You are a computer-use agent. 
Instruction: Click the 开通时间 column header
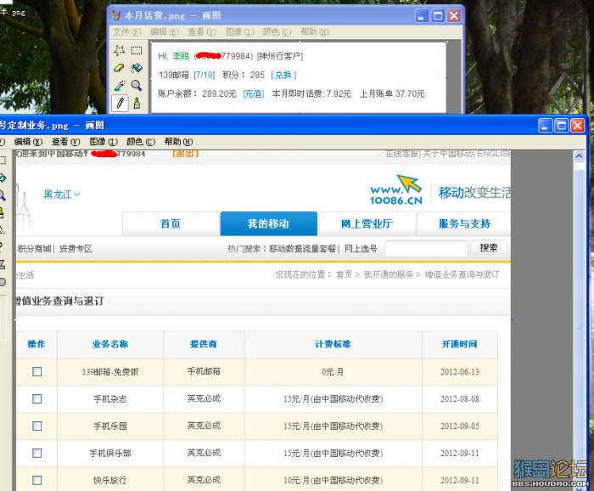(460, 344)
